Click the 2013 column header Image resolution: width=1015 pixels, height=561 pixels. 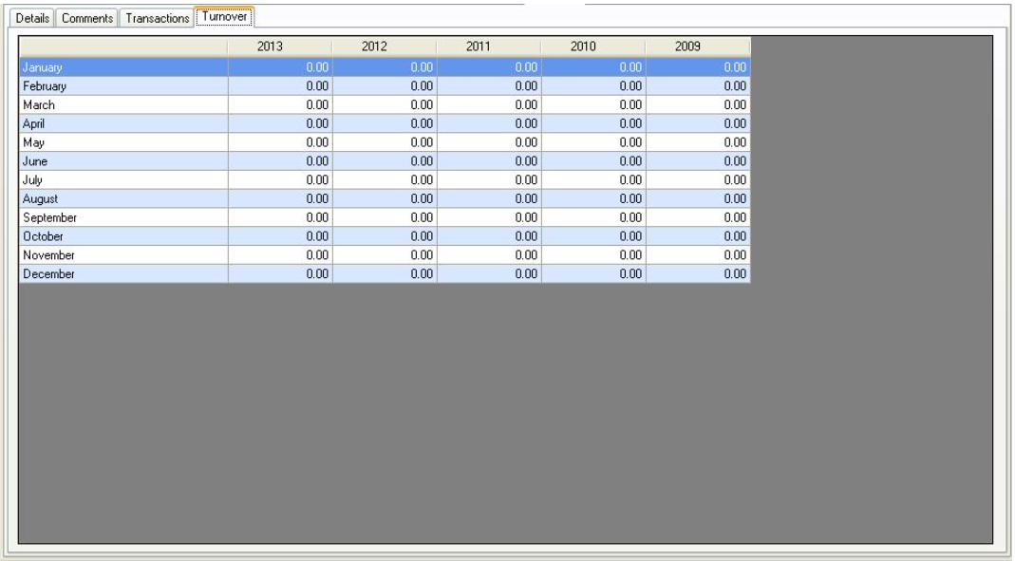click(x=280, y=47)
